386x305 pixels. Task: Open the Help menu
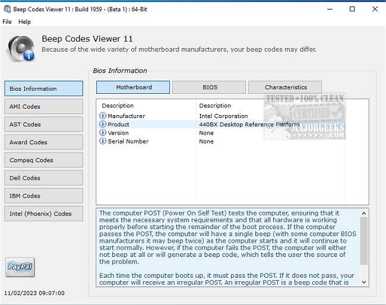click(24, 22)
